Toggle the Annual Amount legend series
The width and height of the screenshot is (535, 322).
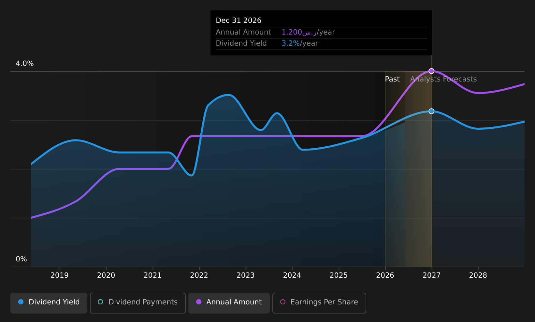pyautogui.click(x=229, y=303)
